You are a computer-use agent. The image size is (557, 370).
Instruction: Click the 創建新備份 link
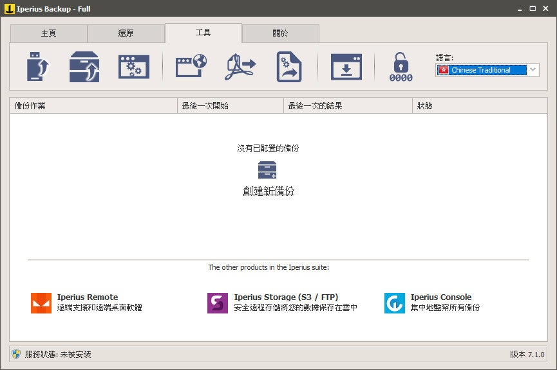(x=269, y=191)
